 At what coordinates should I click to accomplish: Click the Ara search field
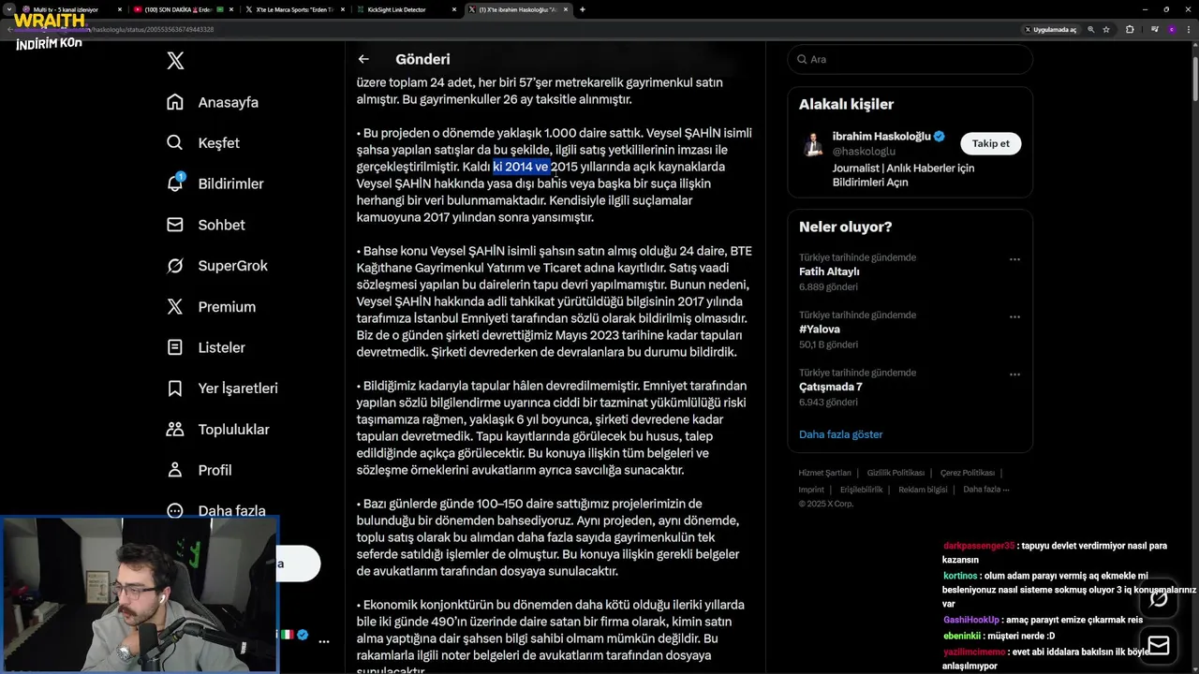910,59
